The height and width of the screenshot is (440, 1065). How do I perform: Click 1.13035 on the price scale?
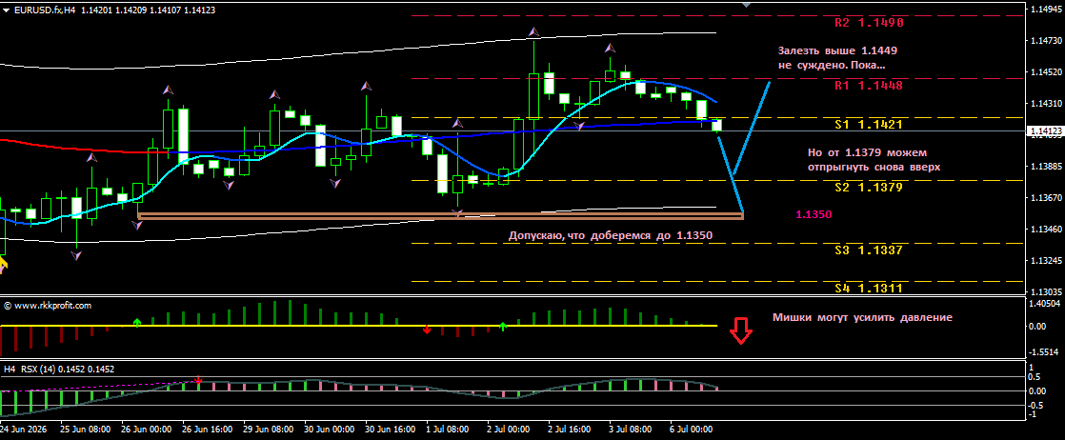point(1046,292)
